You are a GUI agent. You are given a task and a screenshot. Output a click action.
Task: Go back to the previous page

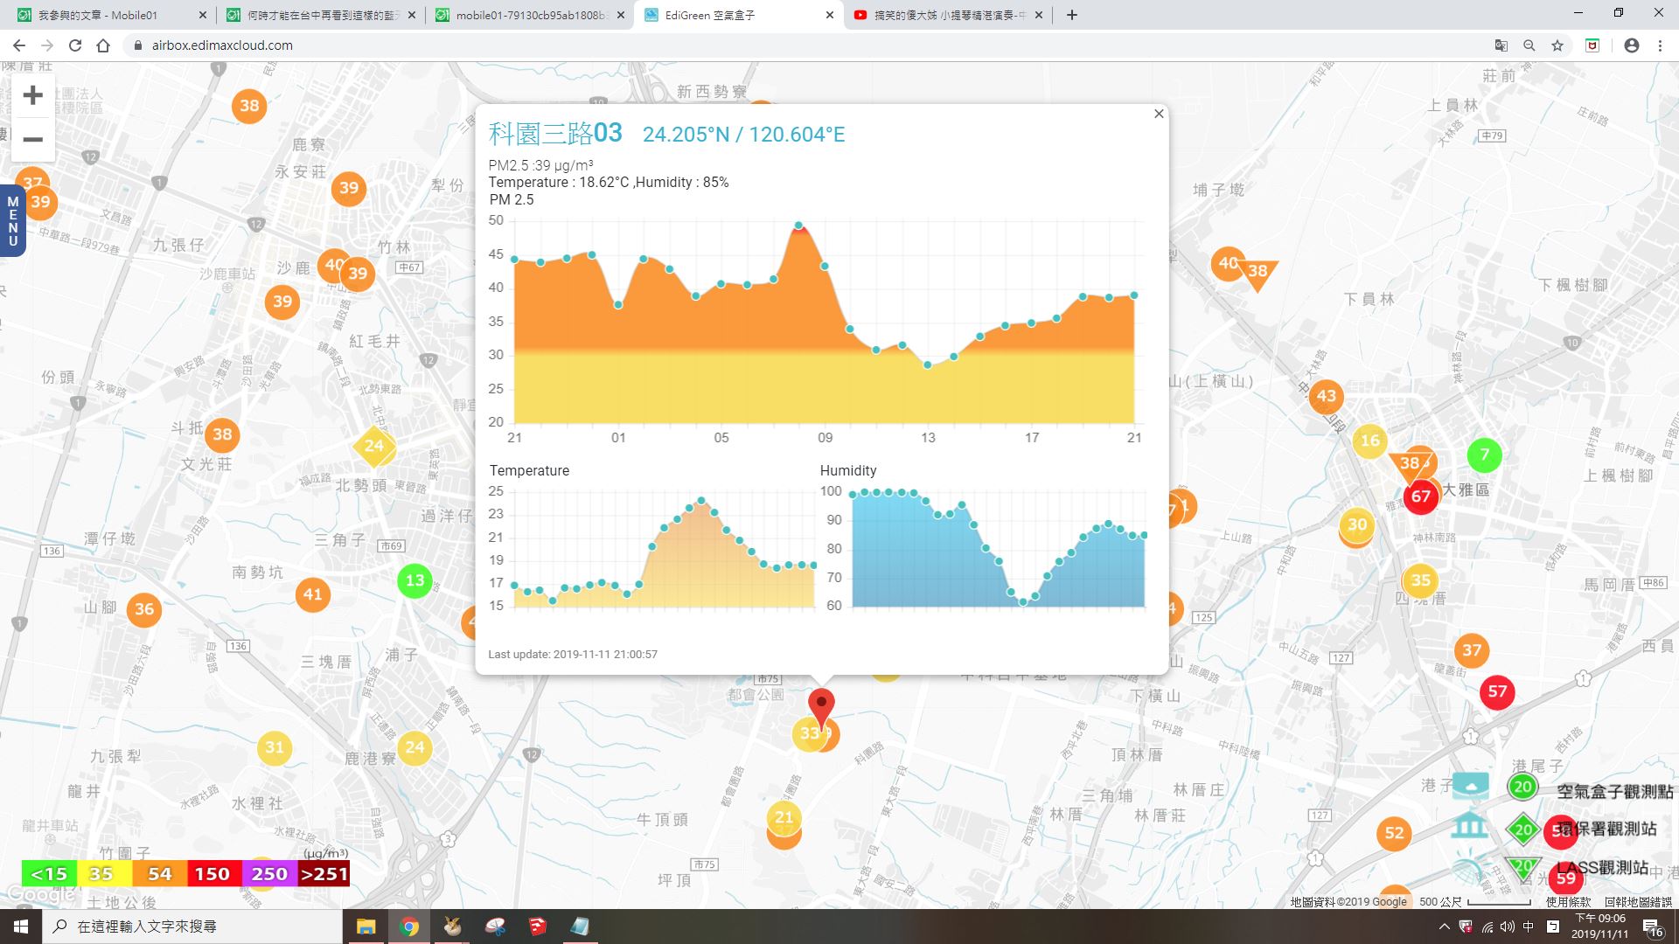19,45
